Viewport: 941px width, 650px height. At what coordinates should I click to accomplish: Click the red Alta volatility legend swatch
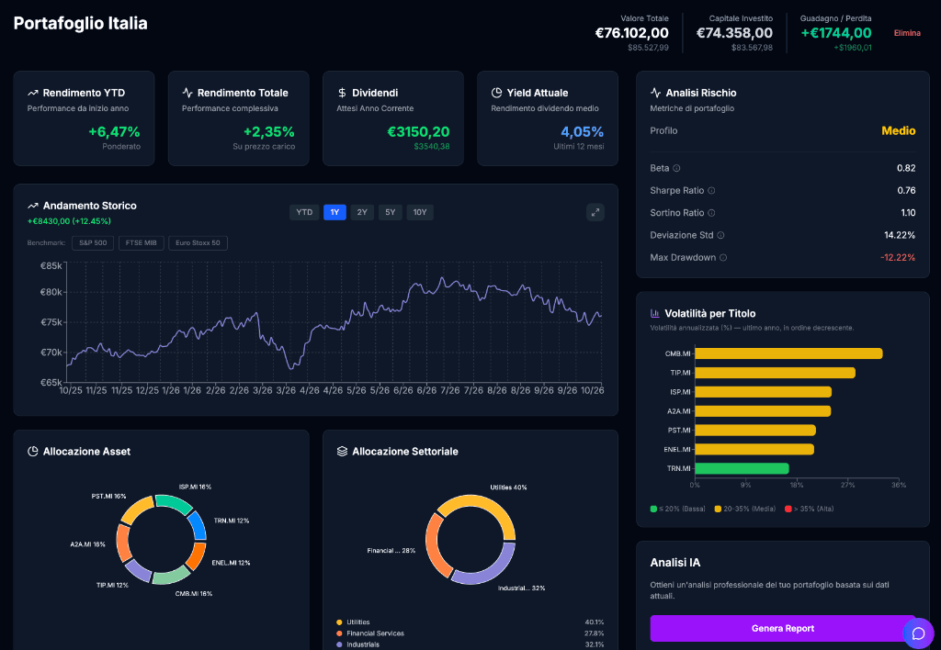pos(788,510)
